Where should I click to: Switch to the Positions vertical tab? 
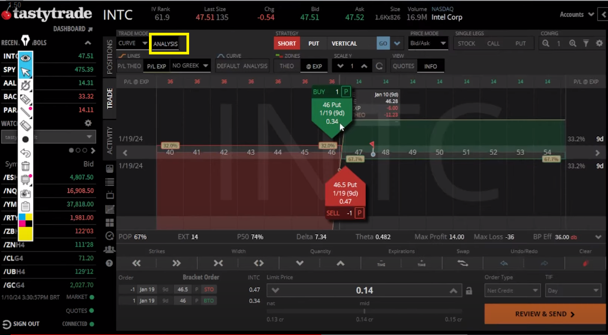[x=110, y=59]
